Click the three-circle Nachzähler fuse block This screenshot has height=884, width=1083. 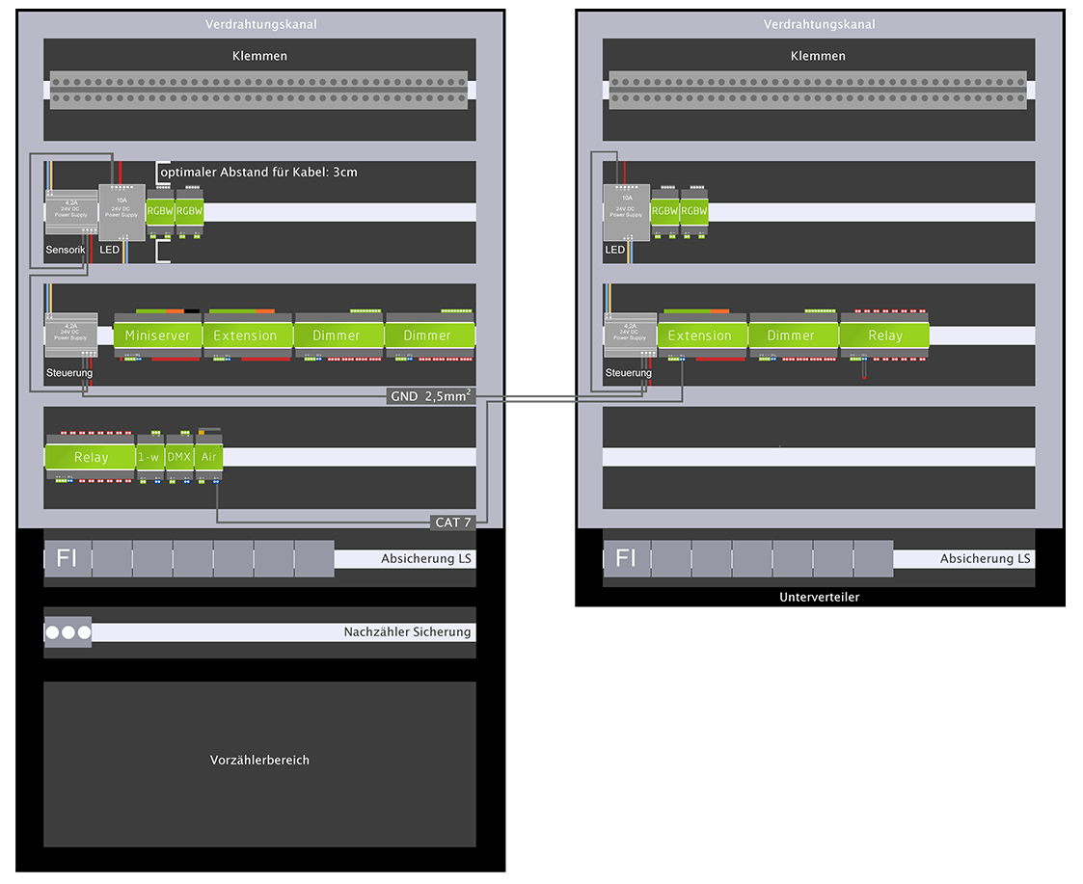pos(68,633)
